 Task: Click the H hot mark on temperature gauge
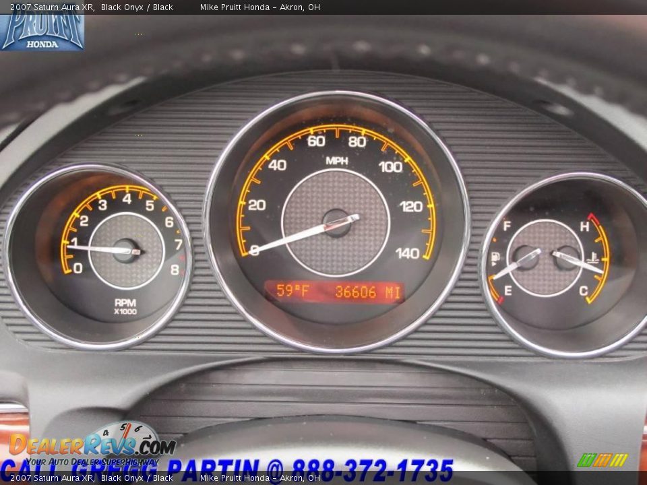coord(584,226)
